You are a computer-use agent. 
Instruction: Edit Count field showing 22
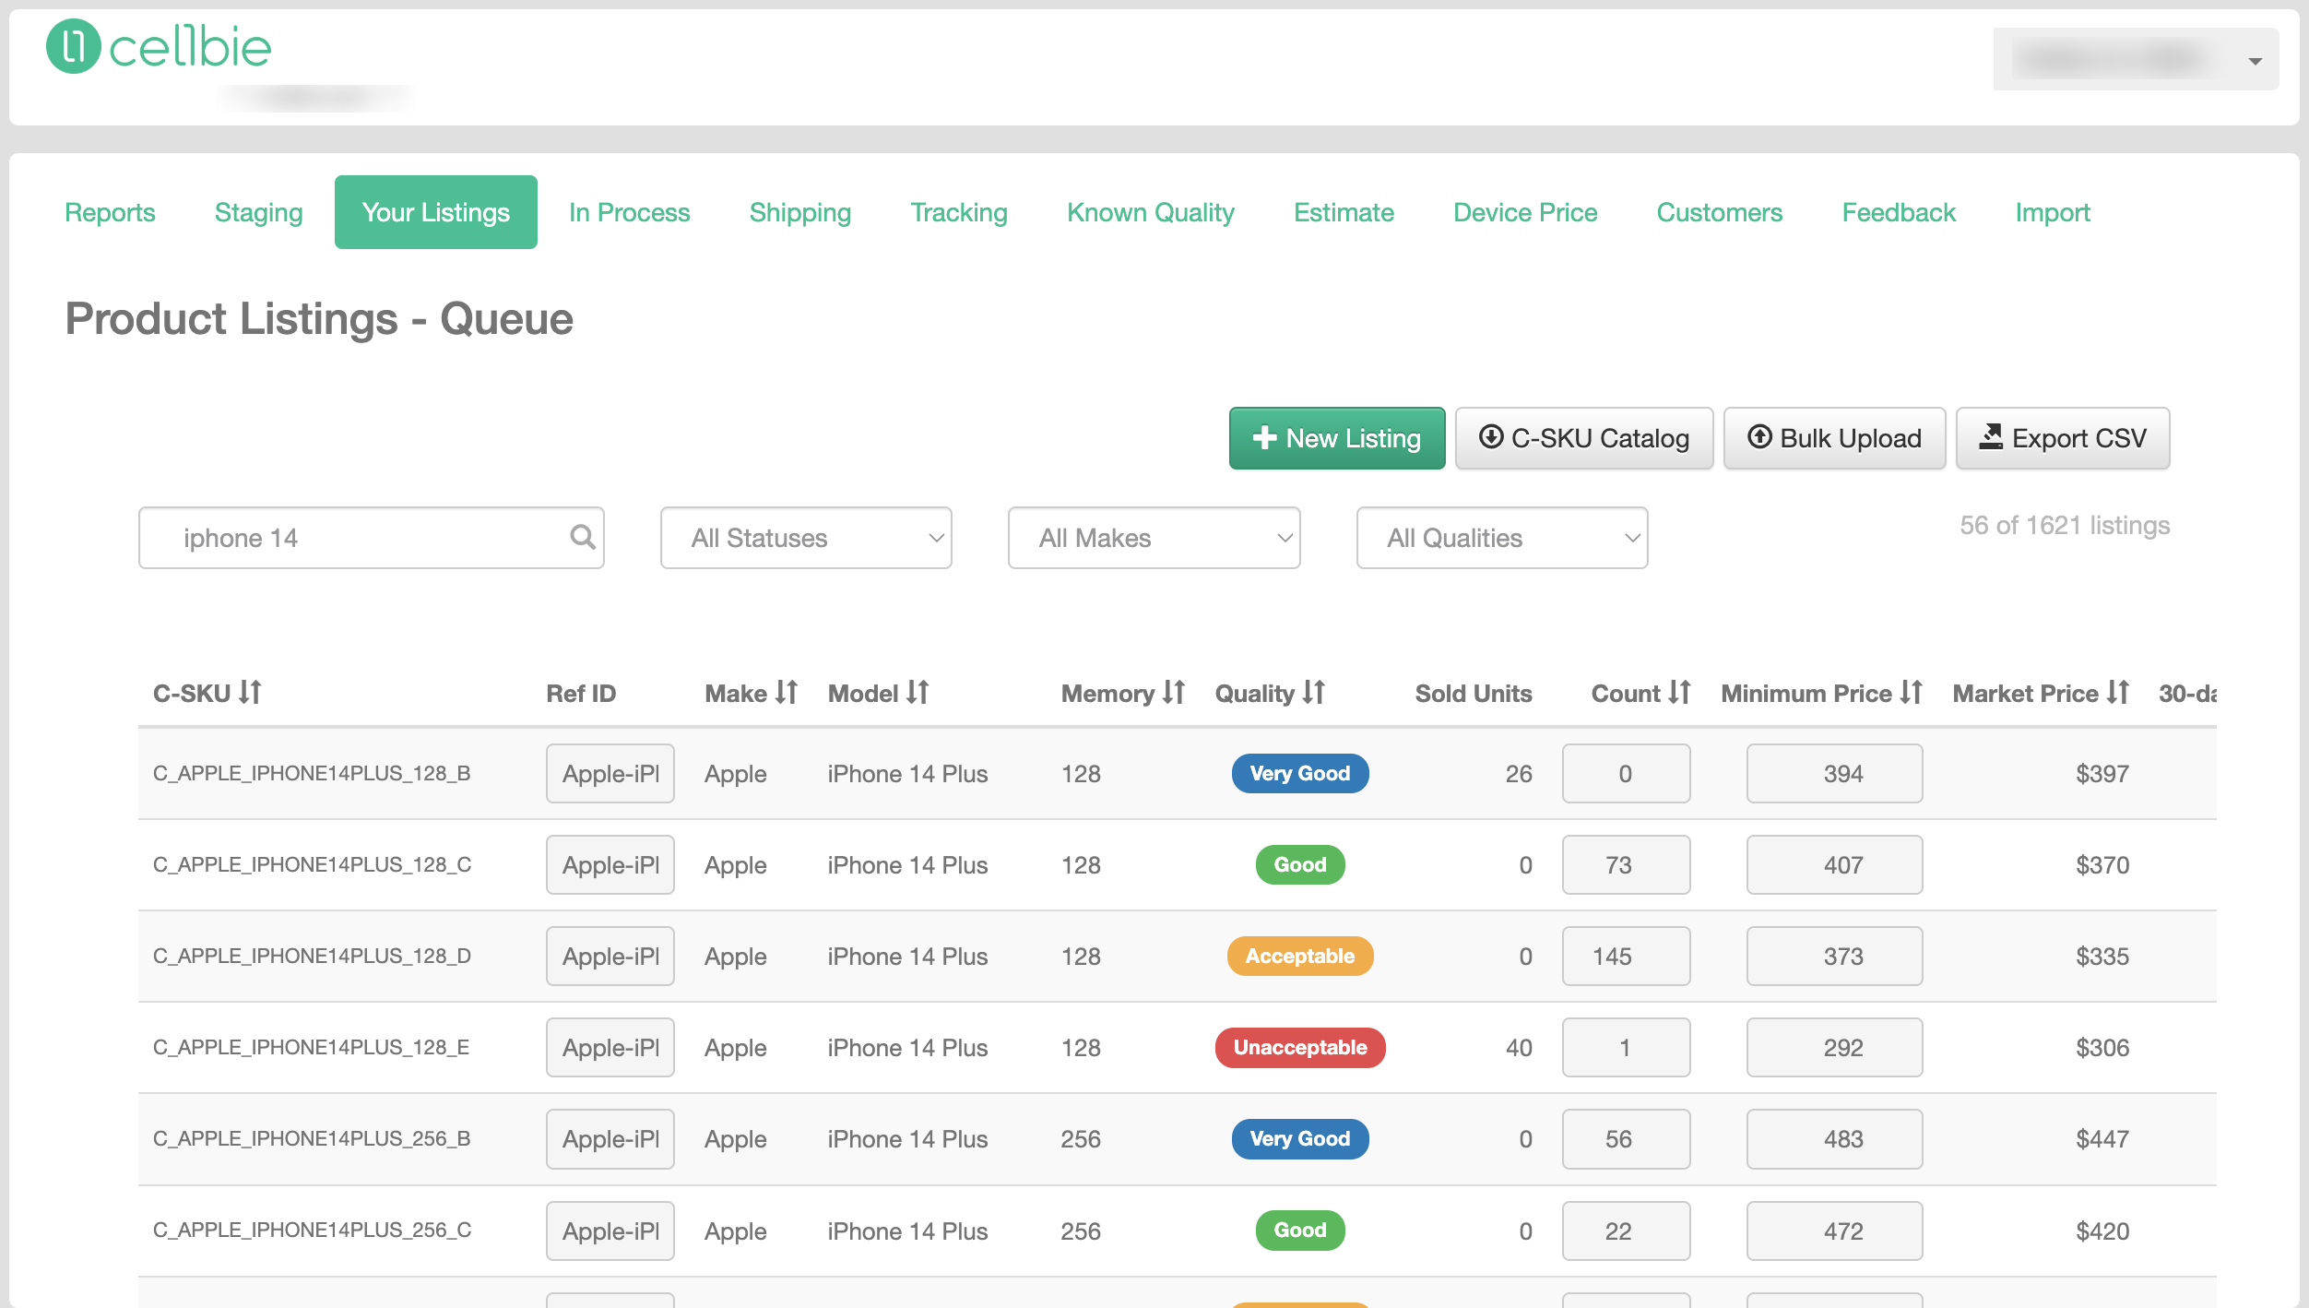(1626, 1231)
